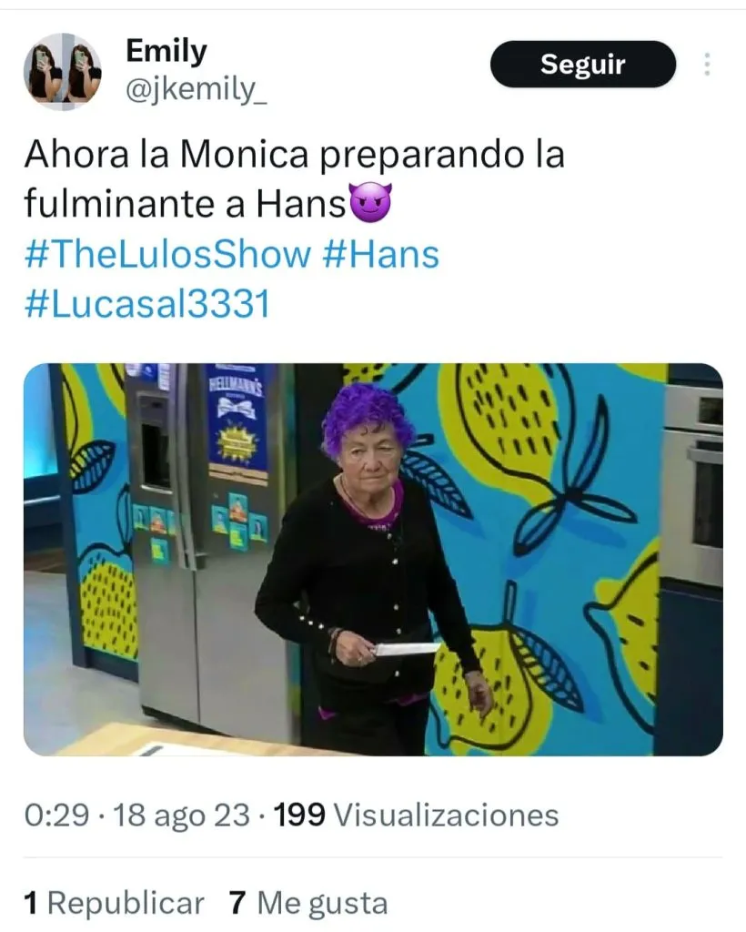746x932 pixels.
Task: Click the 0:29 post time
Action: (56, 815)
